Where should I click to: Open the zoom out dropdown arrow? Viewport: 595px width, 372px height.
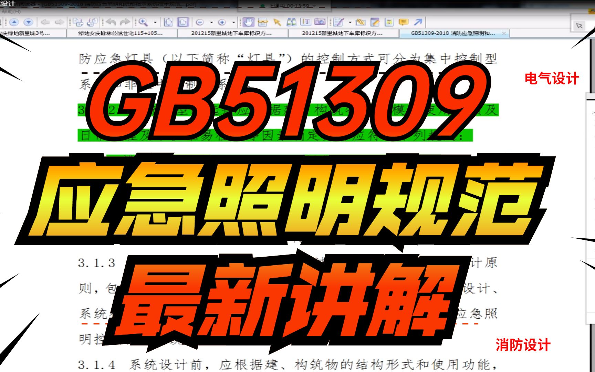click(x=211, y=22)
